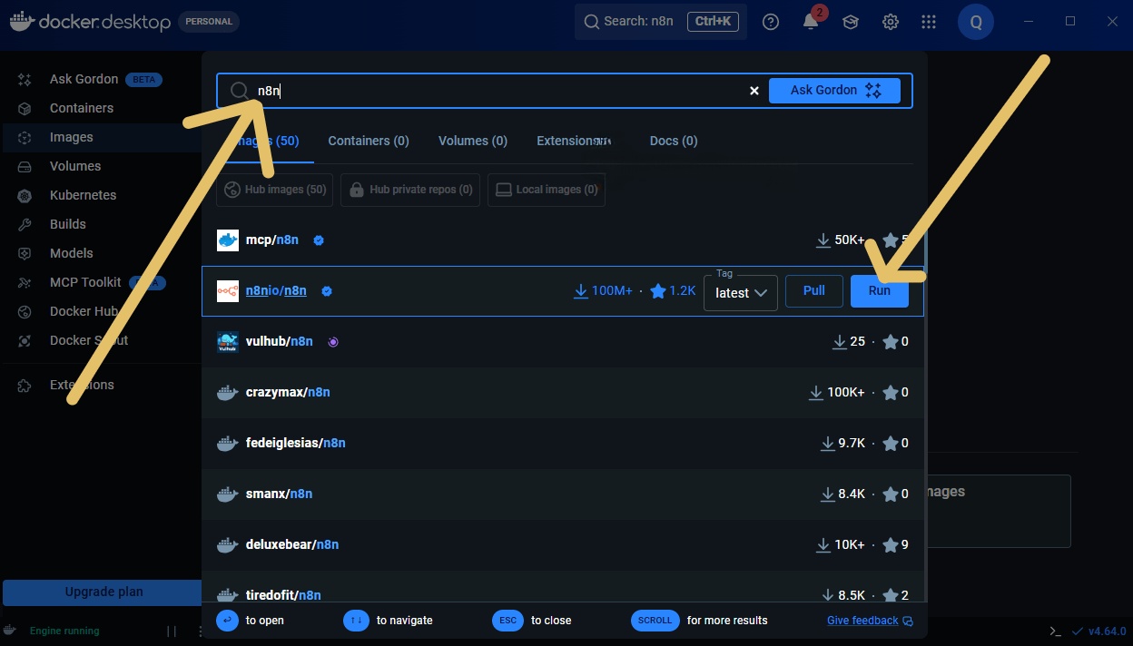
Task: Click the mcp/n8n image logo
Action: coord(228,240)
